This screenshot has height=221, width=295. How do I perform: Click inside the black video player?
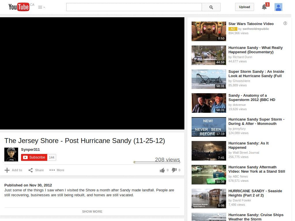click(92, 73)
